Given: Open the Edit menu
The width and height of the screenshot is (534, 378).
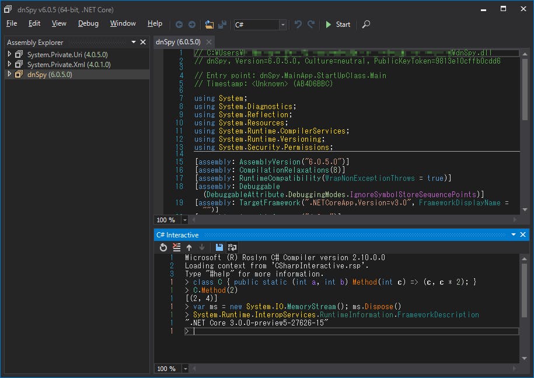Looking at the screenshot, I should click(x=34, y=23).
